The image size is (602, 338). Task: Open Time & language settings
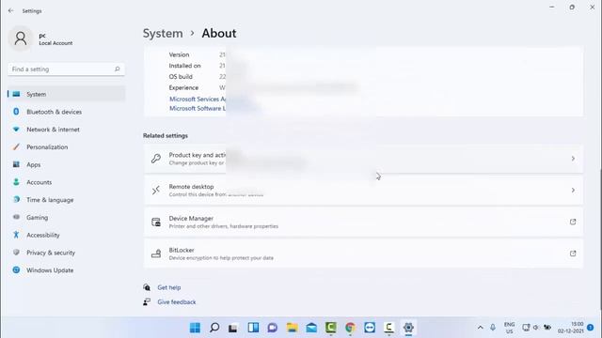66,200
